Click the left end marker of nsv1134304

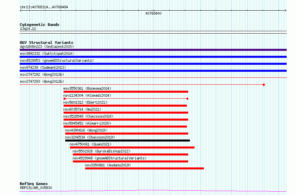65,99
